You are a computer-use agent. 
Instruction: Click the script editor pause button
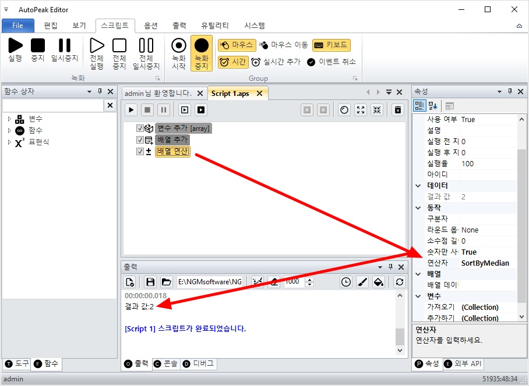(x=164, y=110)
